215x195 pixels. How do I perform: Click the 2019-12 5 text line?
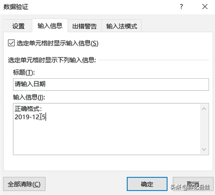pos(30,117)
